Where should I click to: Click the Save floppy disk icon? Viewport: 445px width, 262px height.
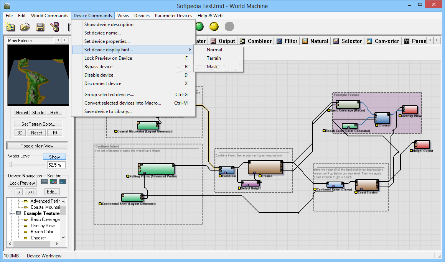[40, 27]
